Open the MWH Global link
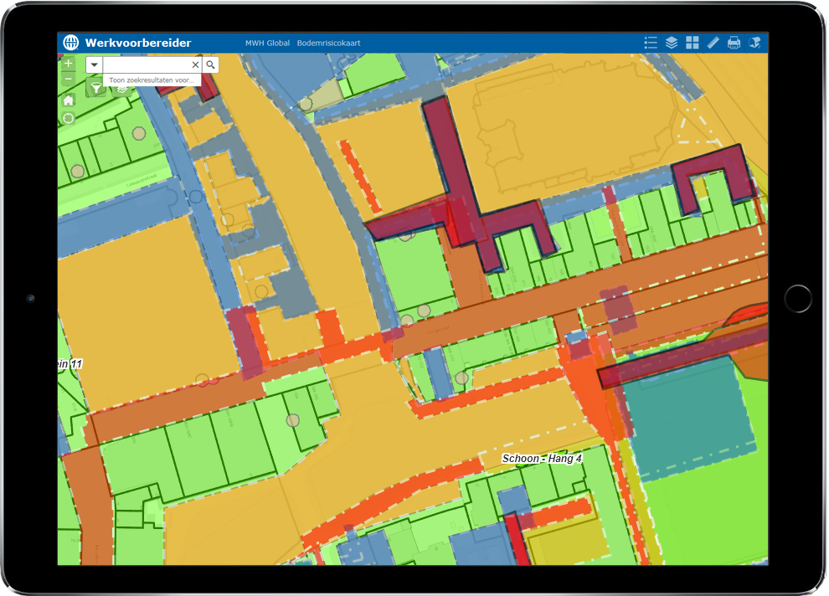The image size is (829, 596). (x=266, y=44)
